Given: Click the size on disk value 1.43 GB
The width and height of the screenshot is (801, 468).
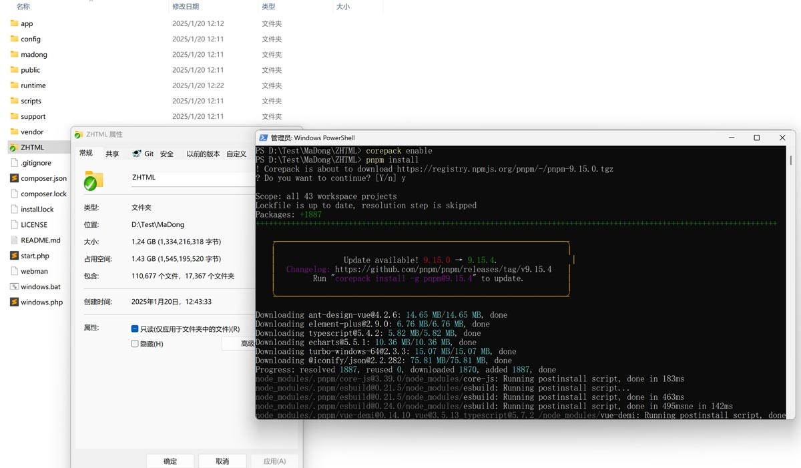Looking at the screenshot, I should (x=176, y=258).
